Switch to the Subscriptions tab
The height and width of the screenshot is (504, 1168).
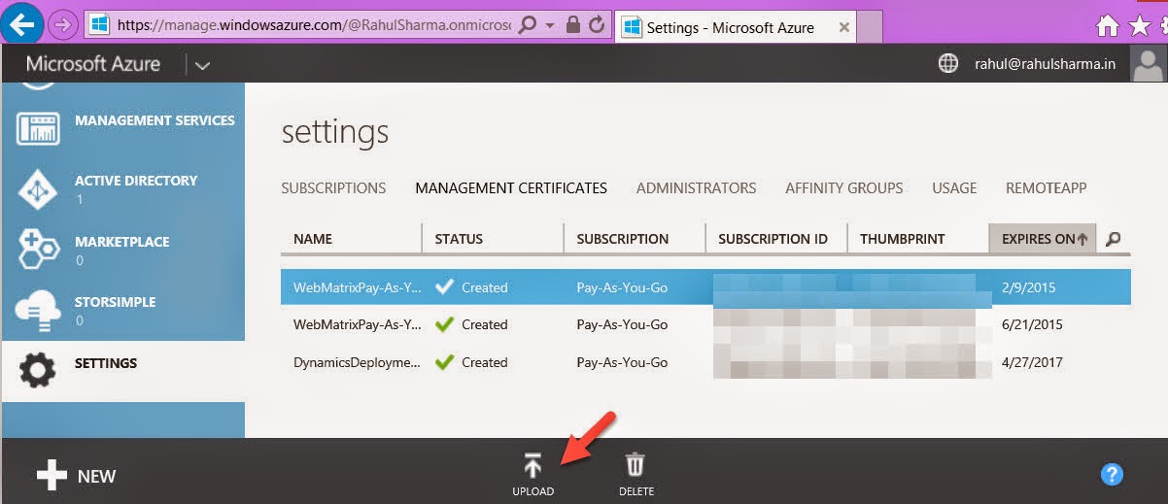point(333,188)
